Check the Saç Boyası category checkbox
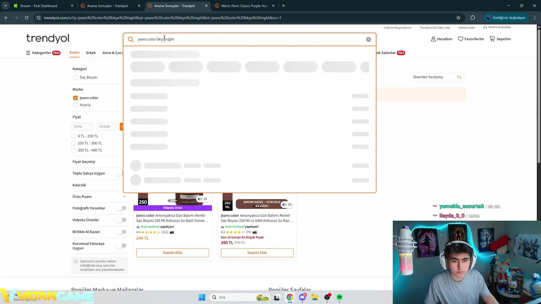 pyautogui.click(x=75, y=77)
